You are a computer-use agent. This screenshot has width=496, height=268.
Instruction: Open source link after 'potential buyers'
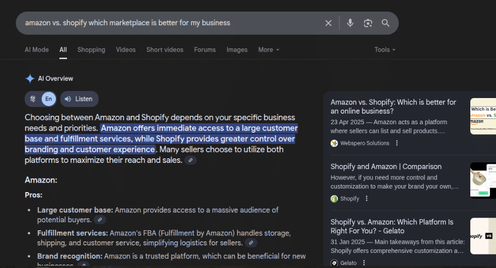(x=100, y=220)
